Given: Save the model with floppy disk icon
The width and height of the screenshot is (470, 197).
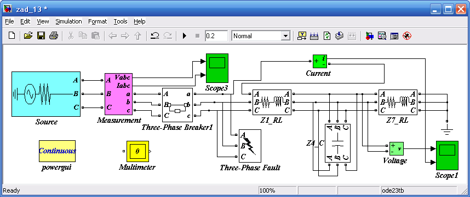Looking at the screenshot, I should coord(41,36).
